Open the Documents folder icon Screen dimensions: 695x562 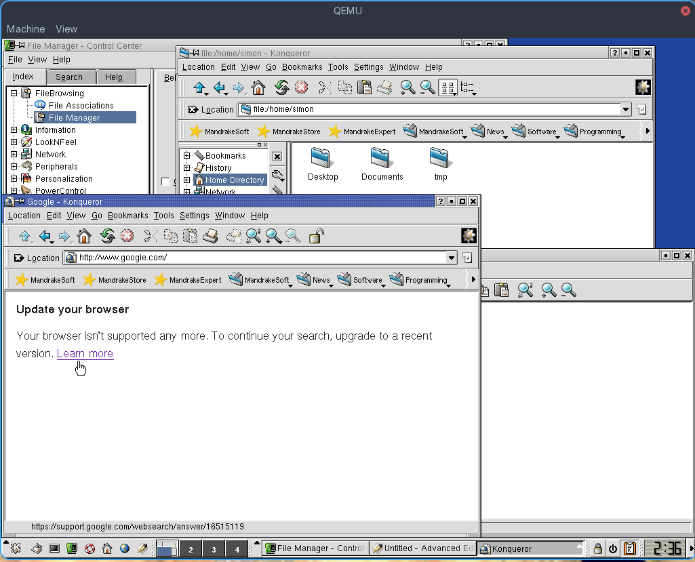[x=382, y=165]
